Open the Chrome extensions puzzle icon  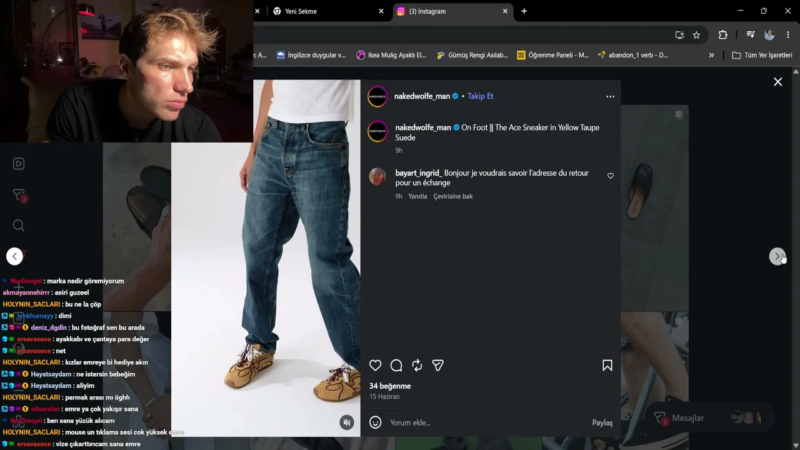pyautogui.click(x=723, y=35)
